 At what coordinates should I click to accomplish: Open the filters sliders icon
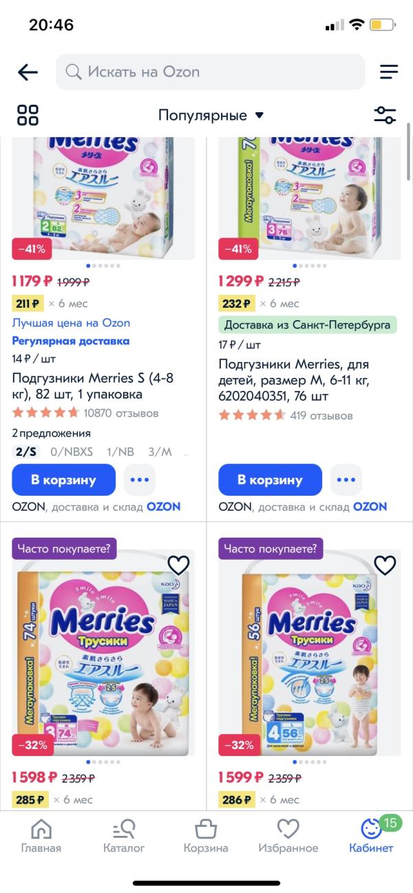coord(385,115)
